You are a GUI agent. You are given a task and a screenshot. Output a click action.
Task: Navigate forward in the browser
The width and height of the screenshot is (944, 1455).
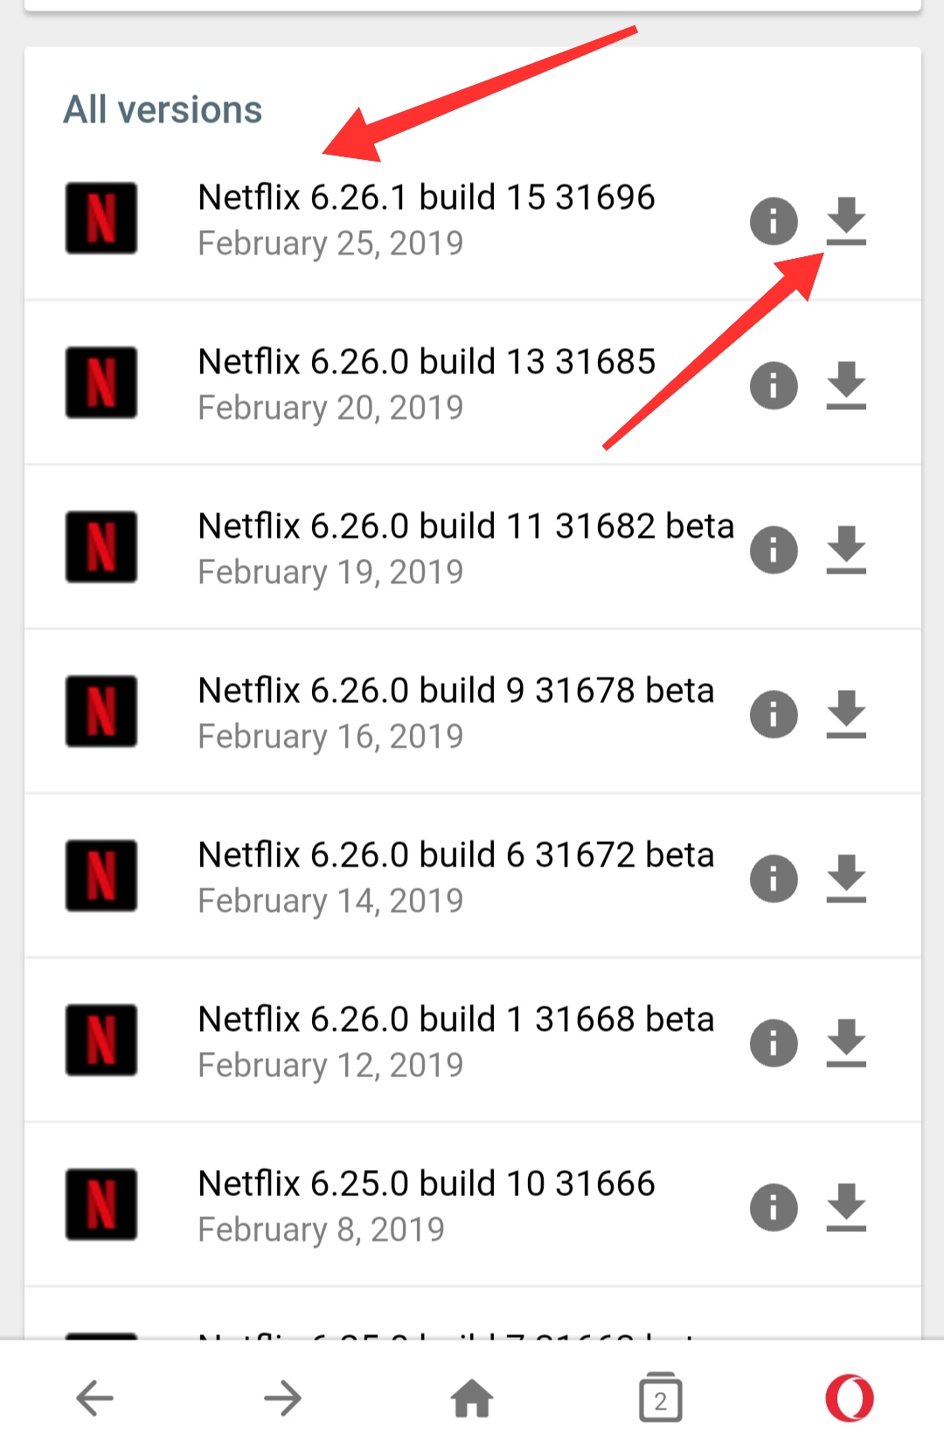[283, 1398]
